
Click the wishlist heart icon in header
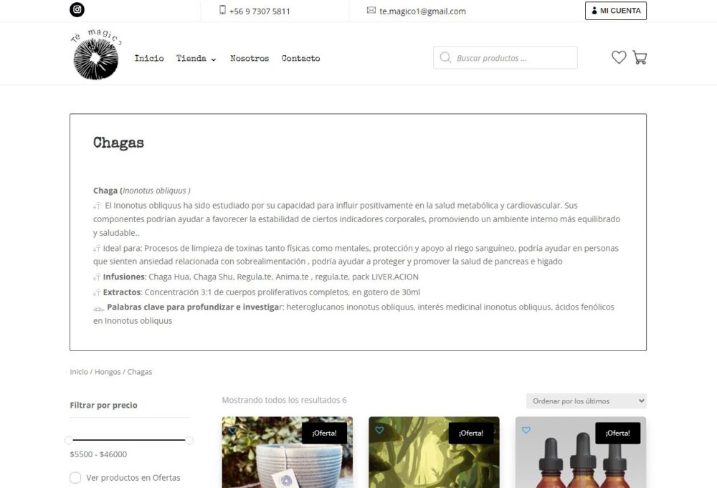point(619,57)
